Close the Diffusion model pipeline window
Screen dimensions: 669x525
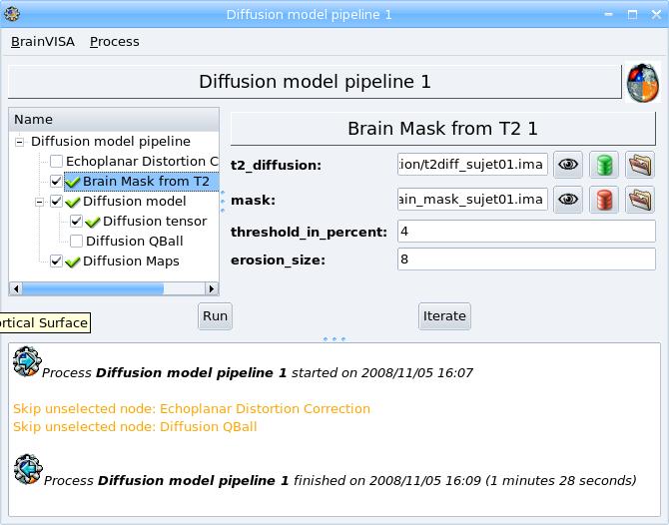coord(657,15)
